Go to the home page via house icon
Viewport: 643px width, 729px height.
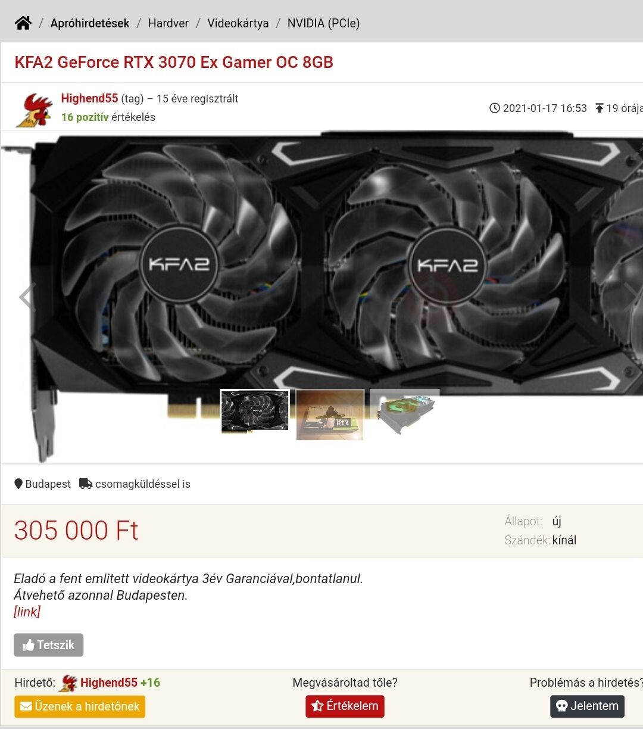pos(23,23)
